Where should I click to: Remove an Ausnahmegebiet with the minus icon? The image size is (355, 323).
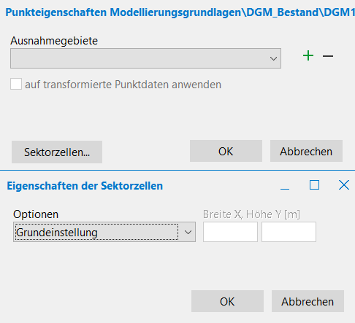coord(328,56)
